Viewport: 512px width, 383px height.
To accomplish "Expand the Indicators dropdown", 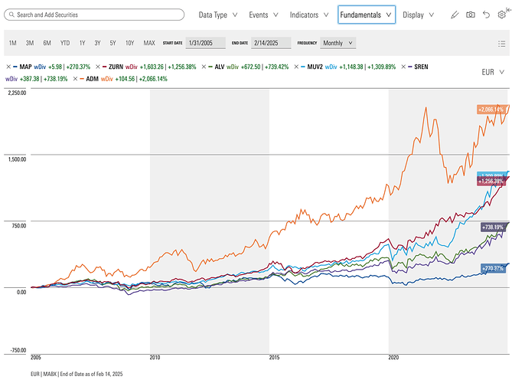I will point(309,15).
